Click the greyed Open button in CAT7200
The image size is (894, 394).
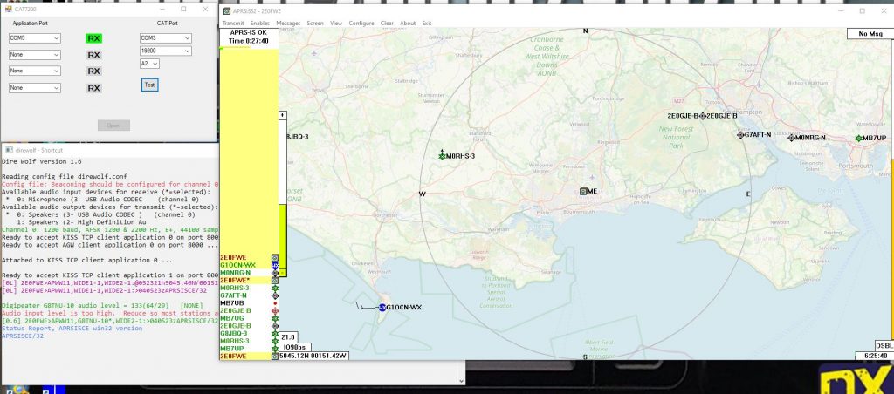point(113,126)
